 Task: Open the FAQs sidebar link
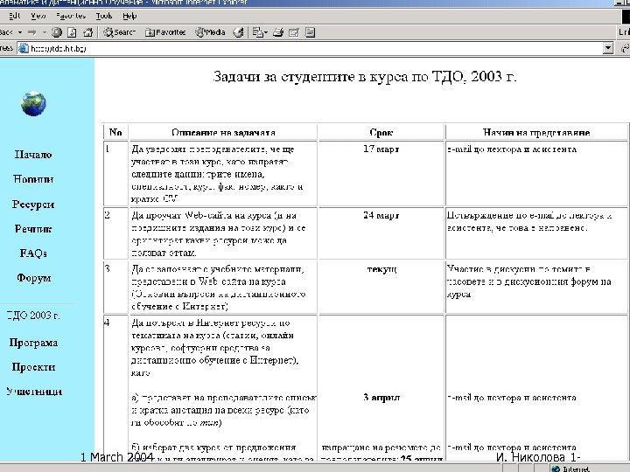pos(33,253)
